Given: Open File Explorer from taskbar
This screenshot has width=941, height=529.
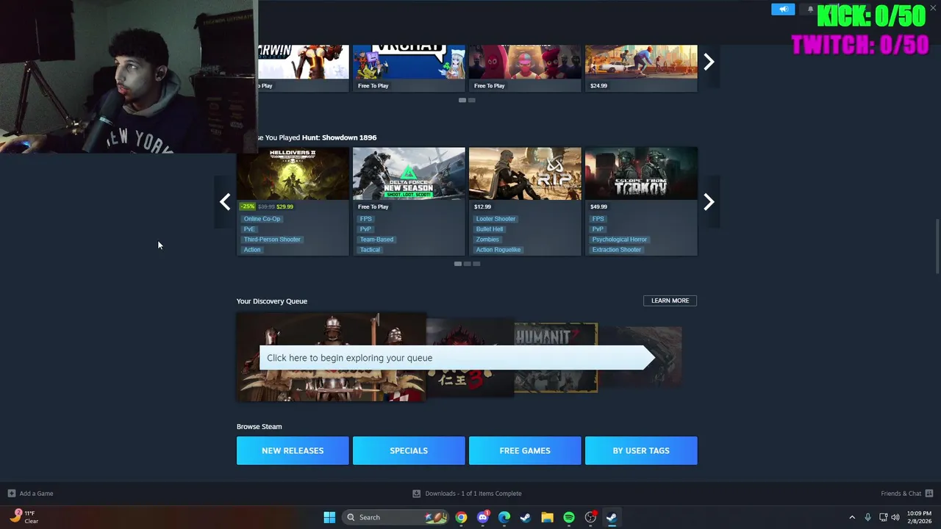Looking at the screenshot, I should pos(547,517).
